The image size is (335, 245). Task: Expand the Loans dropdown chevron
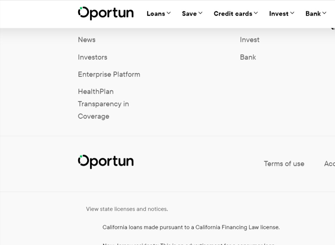[x=169, y=13]
